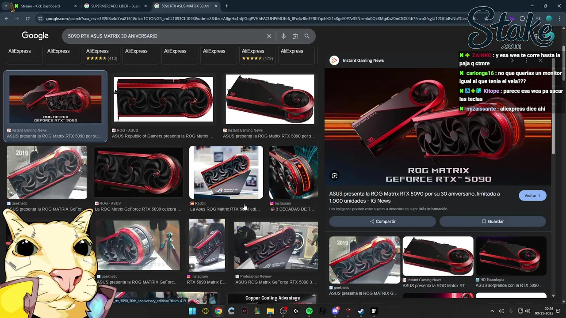
Task: Open the Logitech G taskbar app
Action: pos(296,311)
